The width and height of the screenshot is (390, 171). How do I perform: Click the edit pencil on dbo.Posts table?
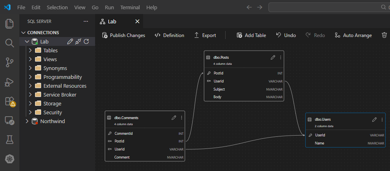[x=273, y=58]
